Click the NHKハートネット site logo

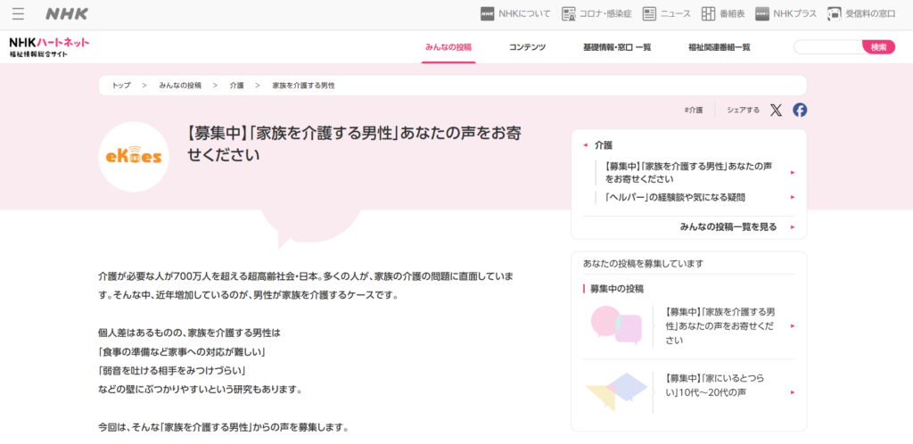pyautogui.click(x=49, y=47)
